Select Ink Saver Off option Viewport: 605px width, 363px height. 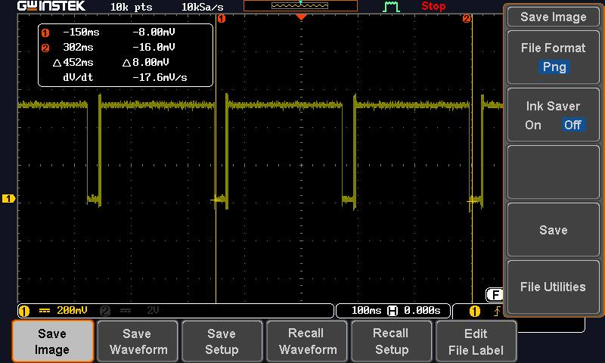tap(572, 125)
